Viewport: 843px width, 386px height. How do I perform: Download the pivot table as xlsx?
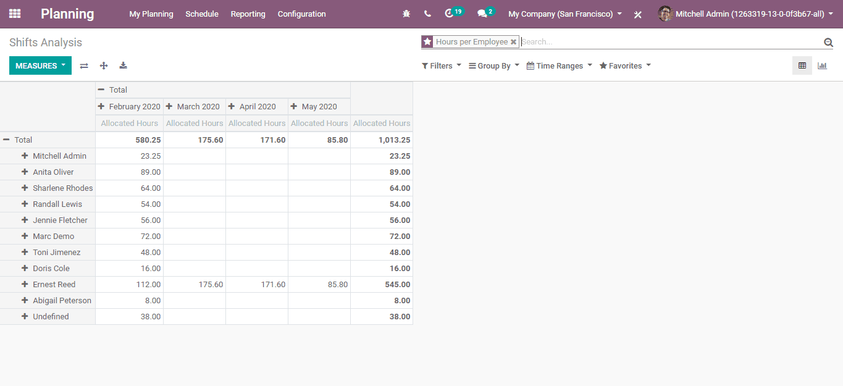[x=123, y=65]
